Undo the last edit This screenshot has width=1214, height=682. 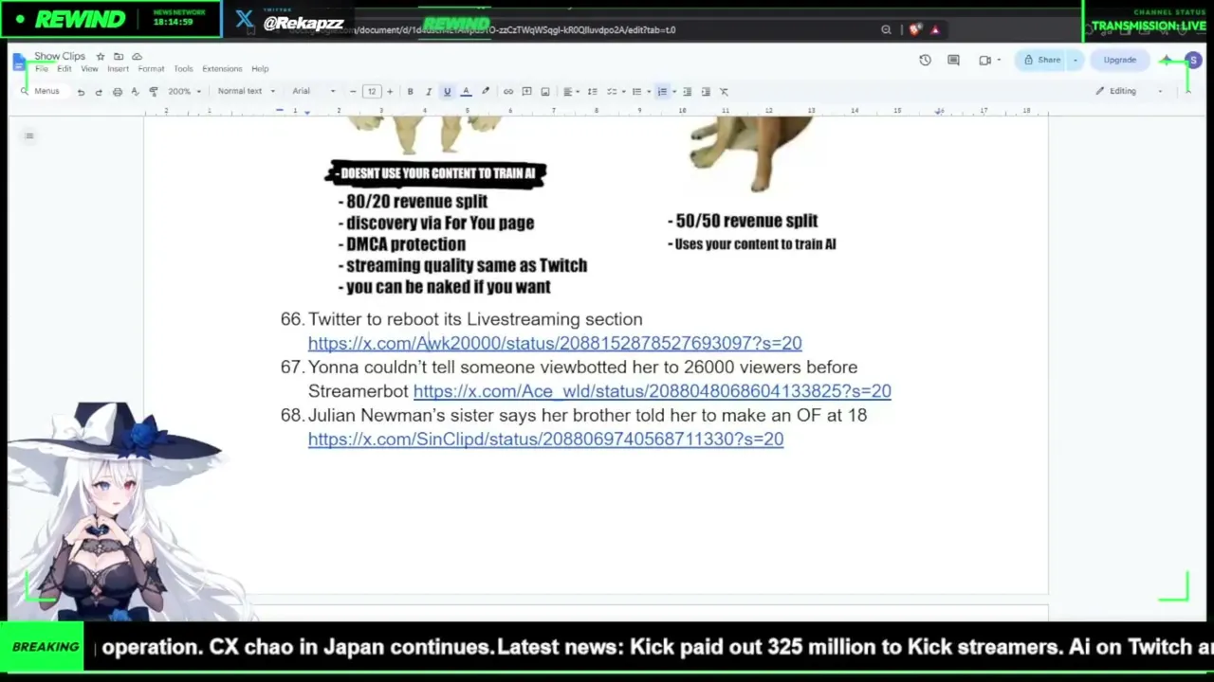click(x=81, y=92)
